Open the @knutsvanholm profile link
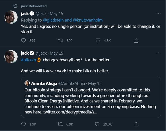This screenshot has width=166, height=131. (88, 20)
